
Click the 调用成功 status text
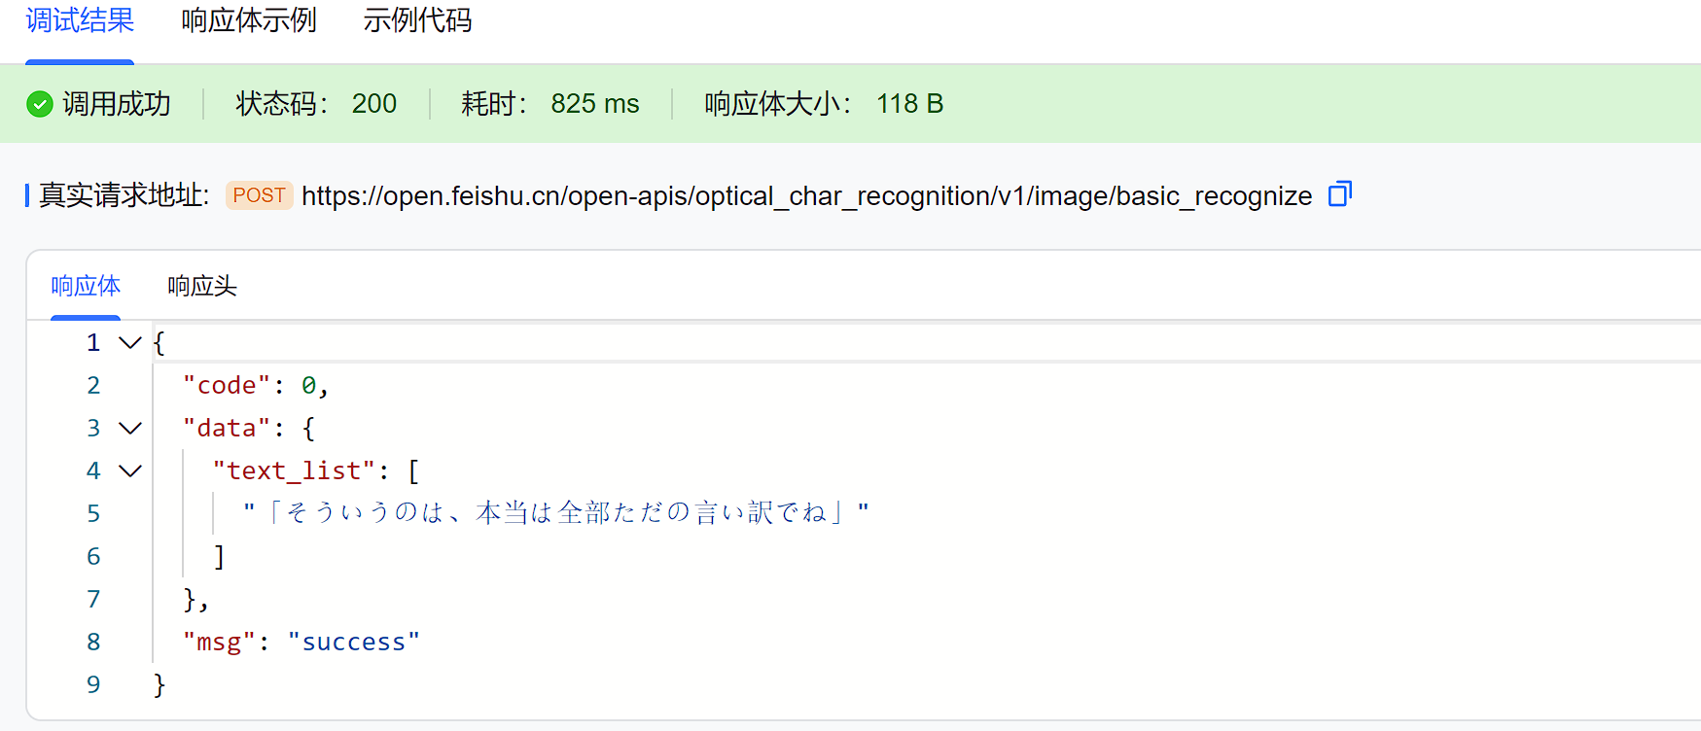[117, 104]
